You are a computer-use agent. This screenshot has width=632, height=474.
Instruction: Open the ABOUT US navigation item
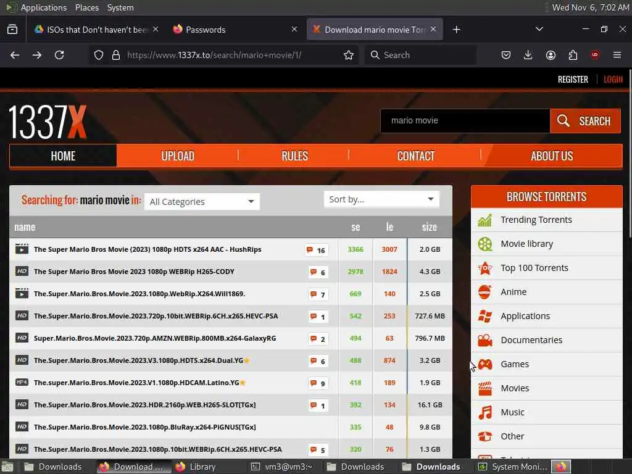tap(552, 156)
